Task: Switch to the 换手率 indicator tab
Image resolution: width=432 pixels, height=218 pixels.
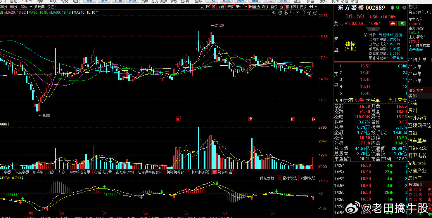Action: tap(38, 172)
